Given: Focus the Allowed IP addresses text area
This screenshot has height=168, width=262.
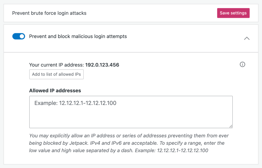Looking at the screenshot, I should click(x=131, y=112).
